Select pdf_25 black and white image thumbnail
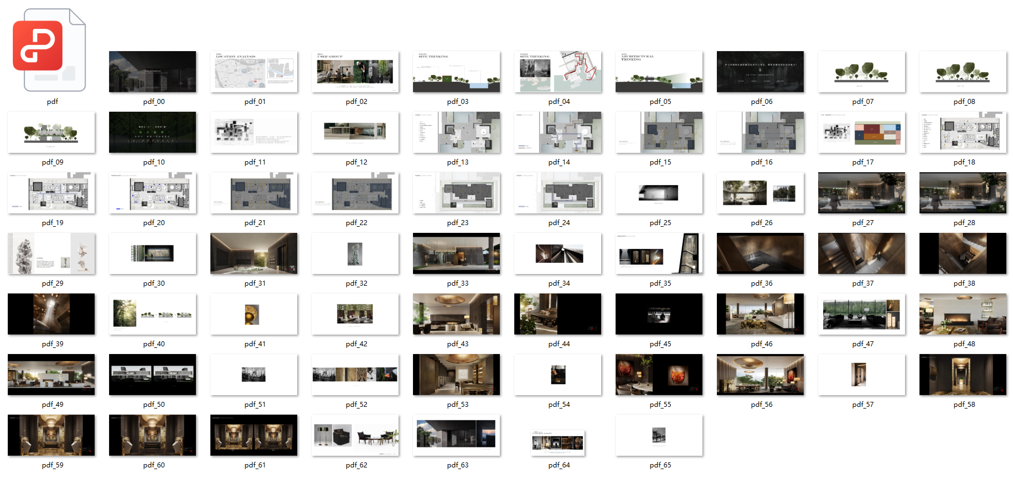Image resolution: width=1013 pixels, height=478 pixels. point(659,193)
